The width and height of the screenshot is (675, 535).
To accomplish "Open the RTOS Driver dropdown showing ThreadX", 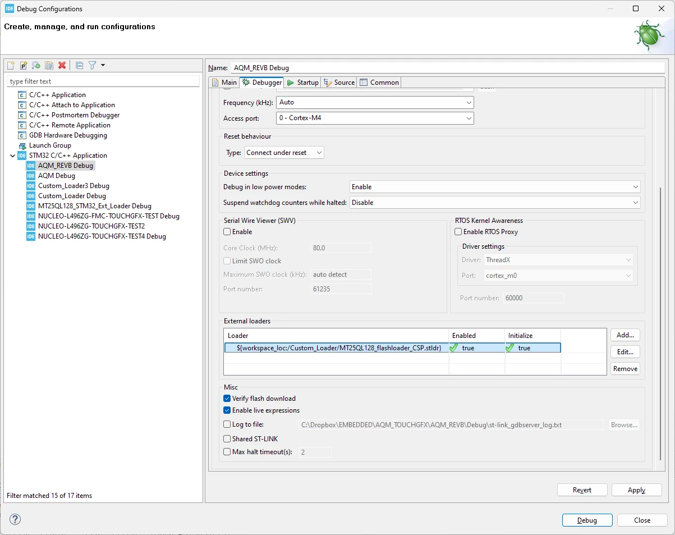I will [558, 260].
